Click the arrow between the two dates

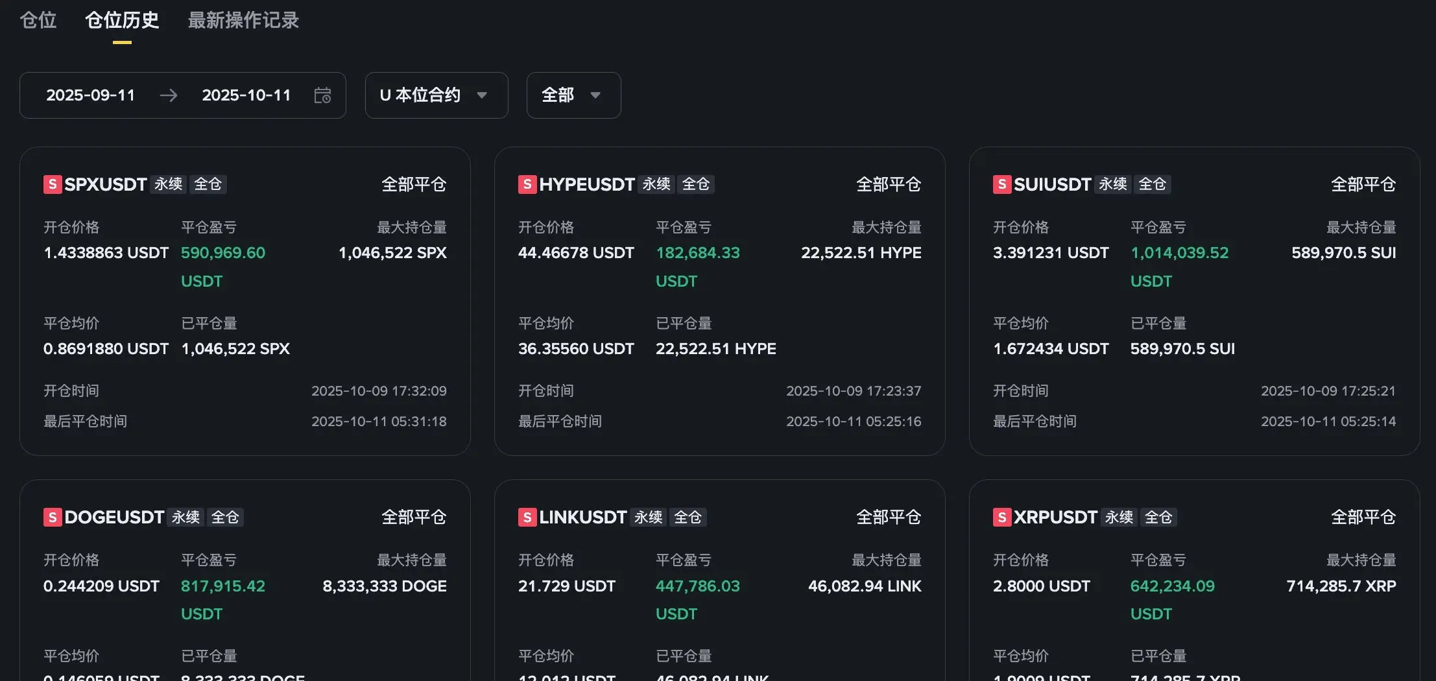pos(169,95)
